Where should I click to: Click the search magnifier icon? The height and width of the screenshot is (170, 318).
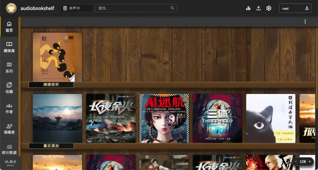click(173, 8)
